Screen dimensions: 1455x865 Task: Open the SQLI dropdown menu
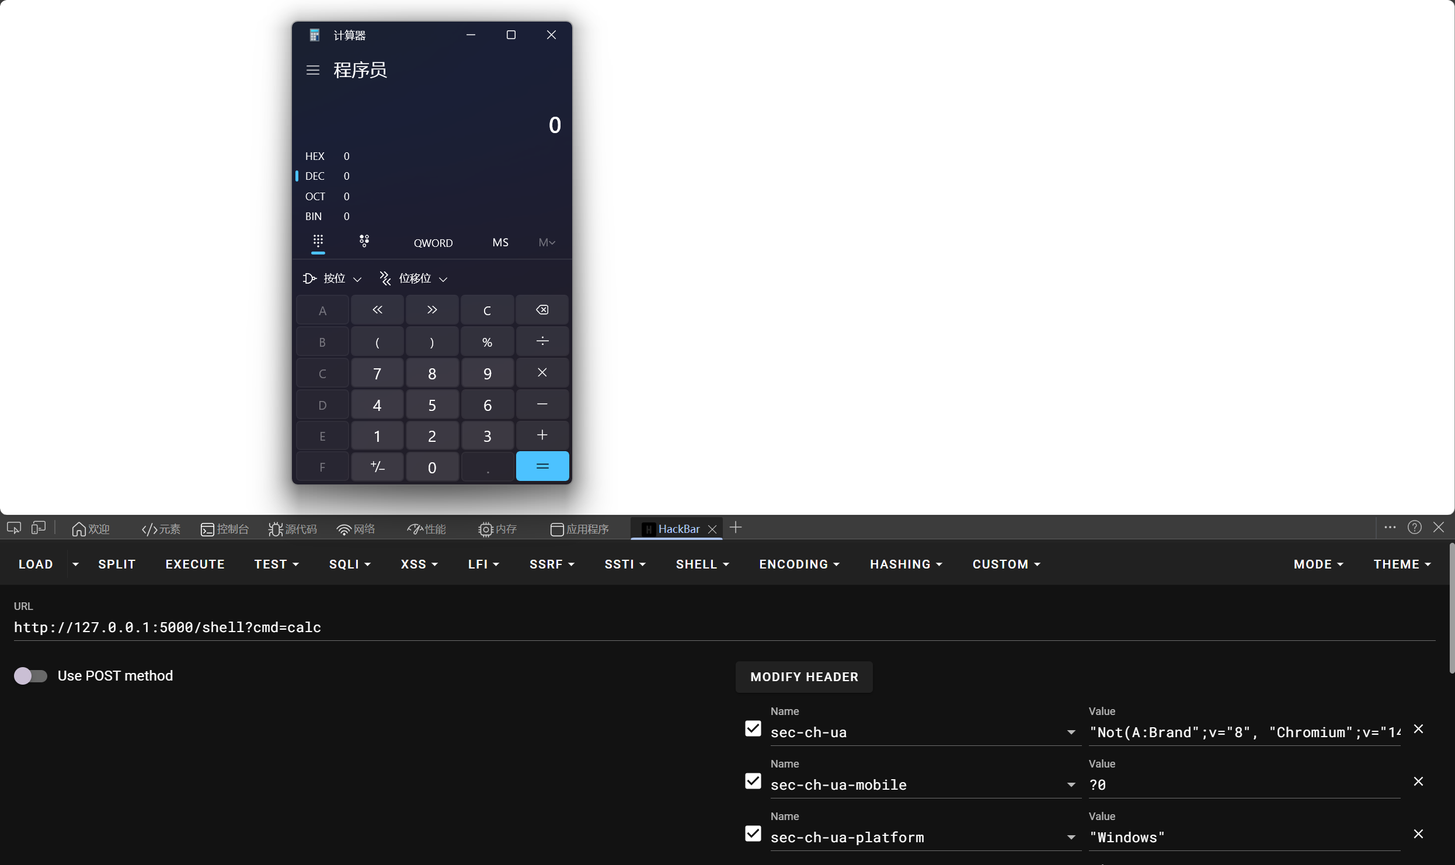coord(350,564)
